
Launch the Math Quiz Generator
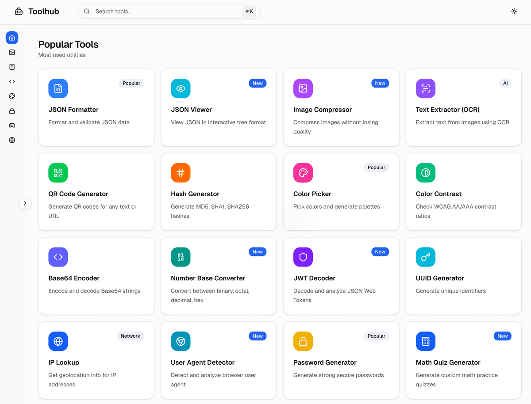(463, 360)
